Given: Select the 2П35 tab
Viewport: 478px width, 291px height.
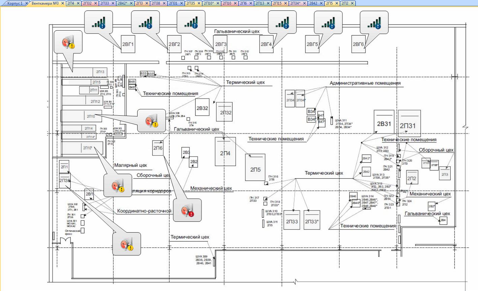Looking at the screenshot, I should click(190, 3).
